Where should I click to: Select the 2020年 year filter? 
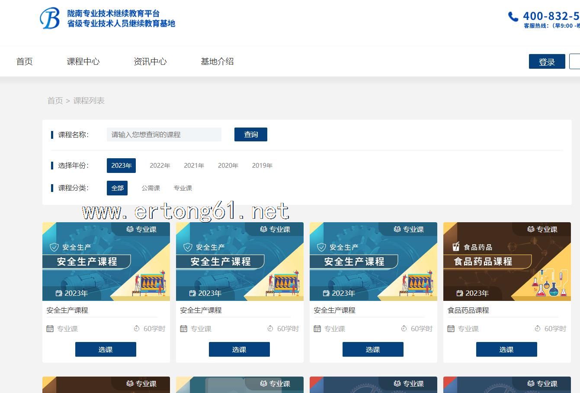pos(228,166)
